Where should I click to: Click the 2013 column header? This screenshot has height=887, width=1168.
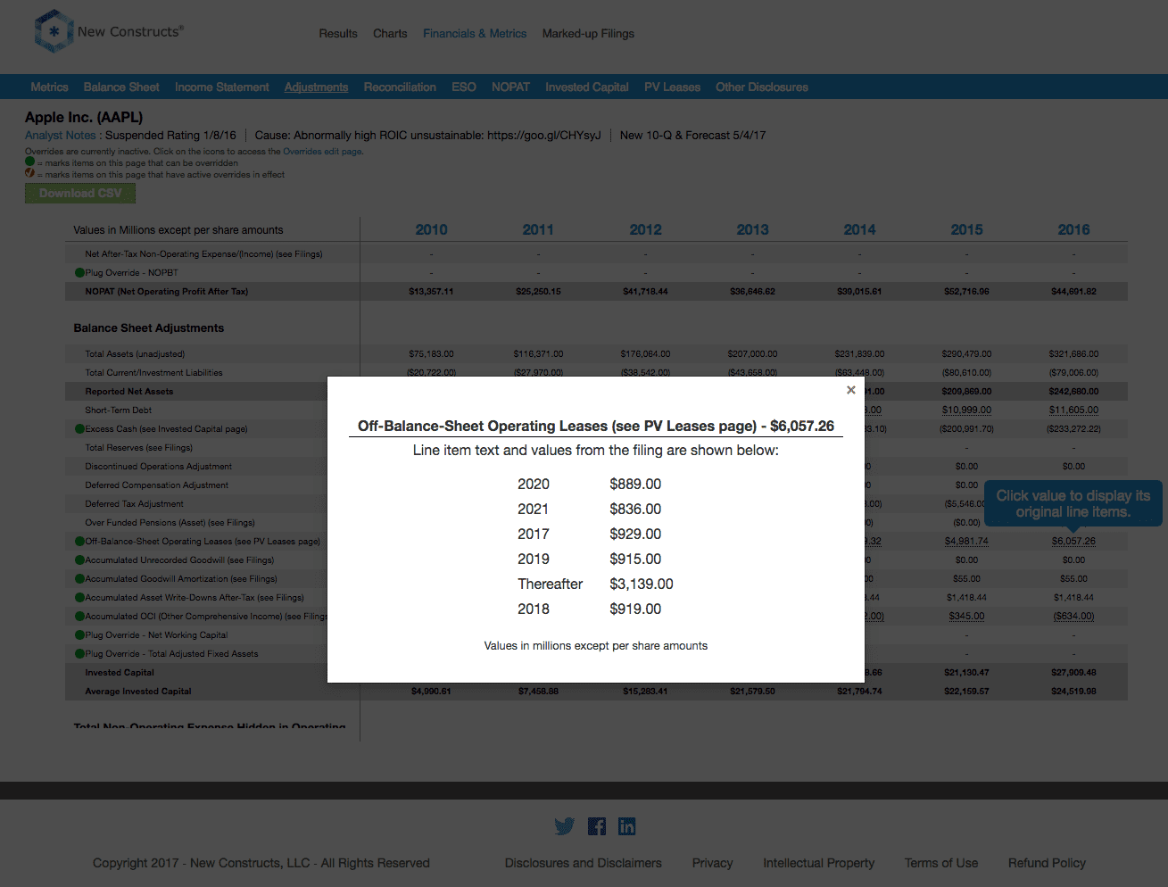pyautogui.click(x=752, y=229)
